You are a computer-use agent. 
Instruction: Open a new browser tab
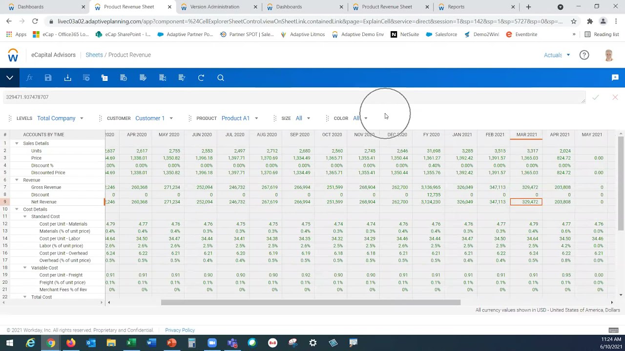(528, 7)
